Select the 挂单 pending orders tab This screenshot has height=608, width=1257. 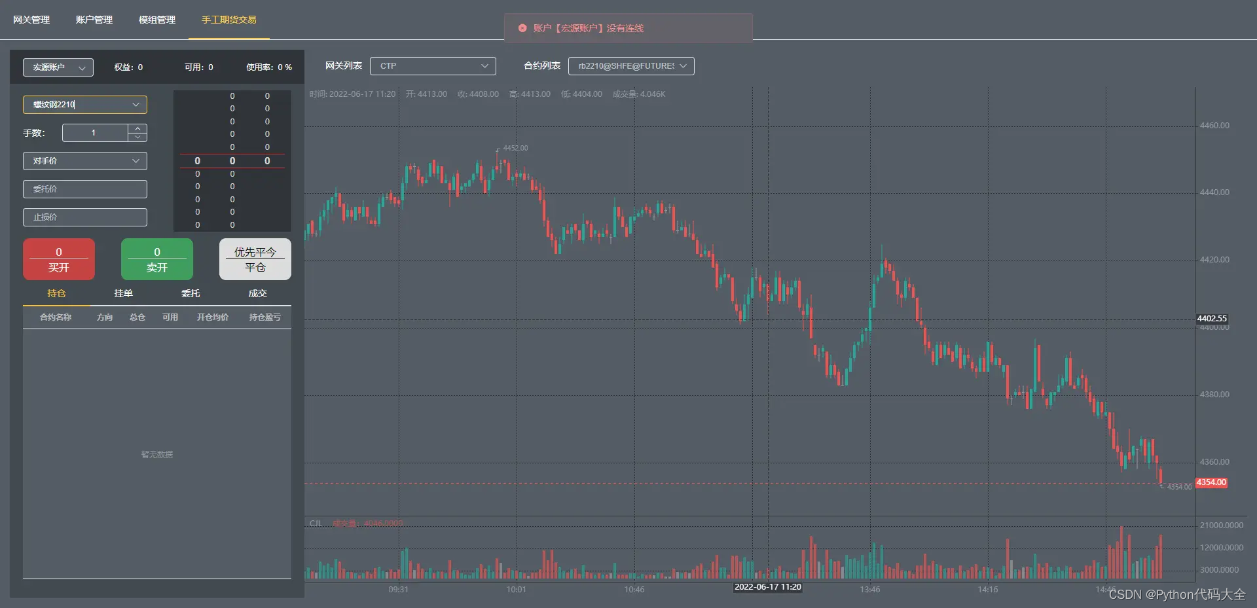coord(124,293)
